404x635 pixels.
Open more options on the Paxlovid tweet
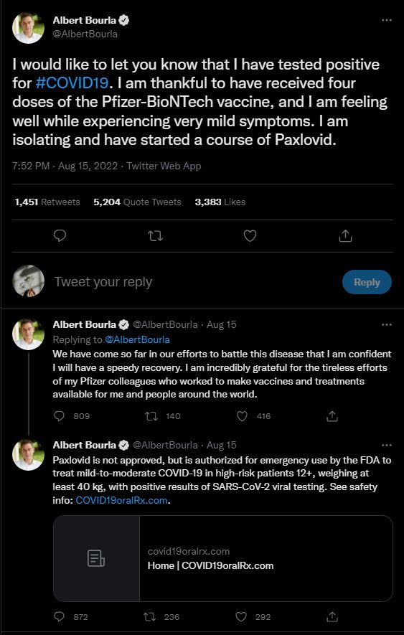(x=387, y=446)
